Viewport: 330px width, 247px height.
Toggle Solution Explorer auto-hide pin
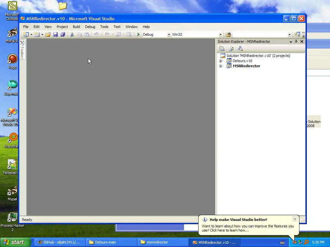click(x=296, y=41)
